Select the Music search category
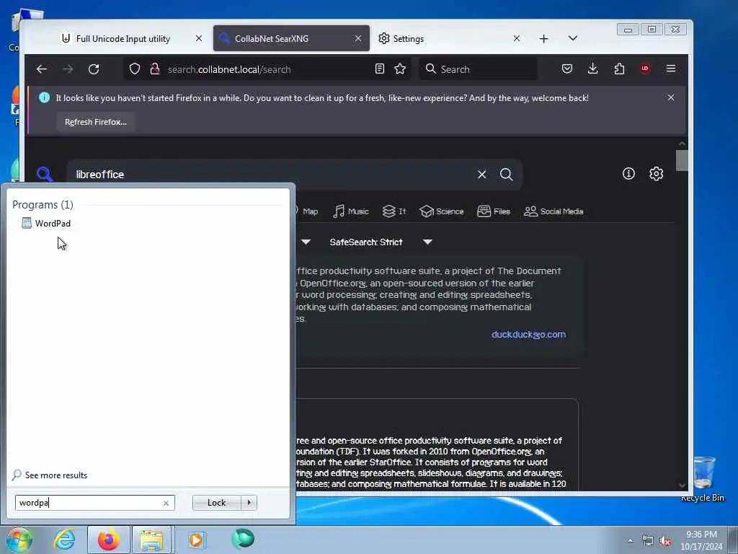 (x=351, y=211)
